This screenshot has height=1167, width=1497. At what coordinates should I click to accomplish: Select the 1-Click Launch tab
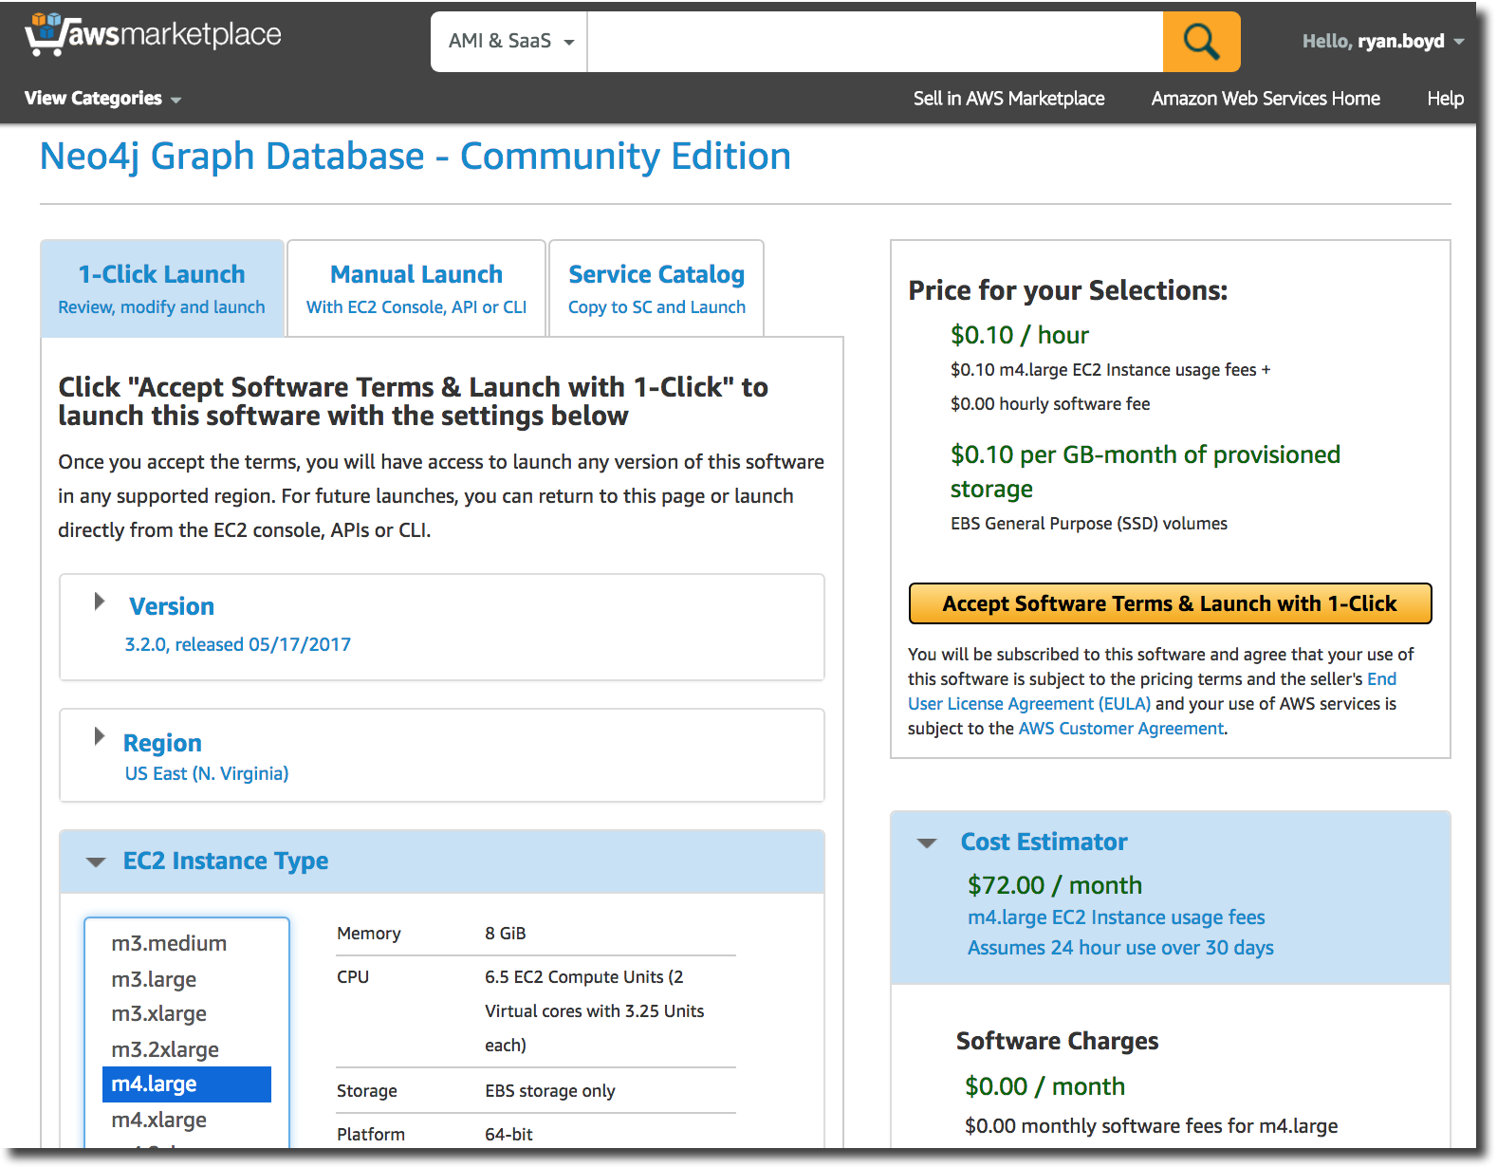tap(162, 288)
